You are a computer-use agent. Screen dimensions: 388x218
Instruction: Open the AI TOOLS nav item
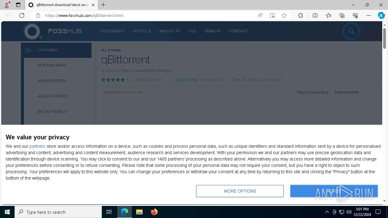[142, 31]
